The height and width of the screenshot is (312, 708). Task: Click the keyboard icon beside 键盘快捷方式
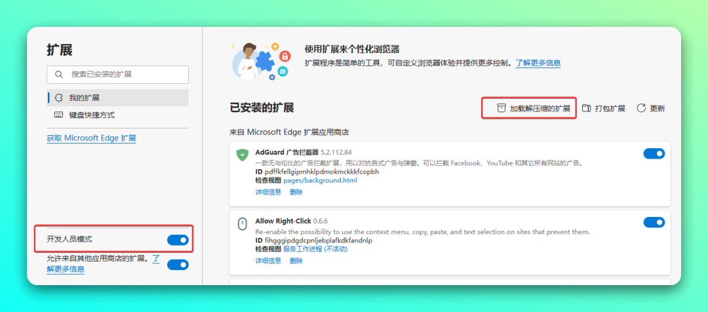tap(58, 115)
